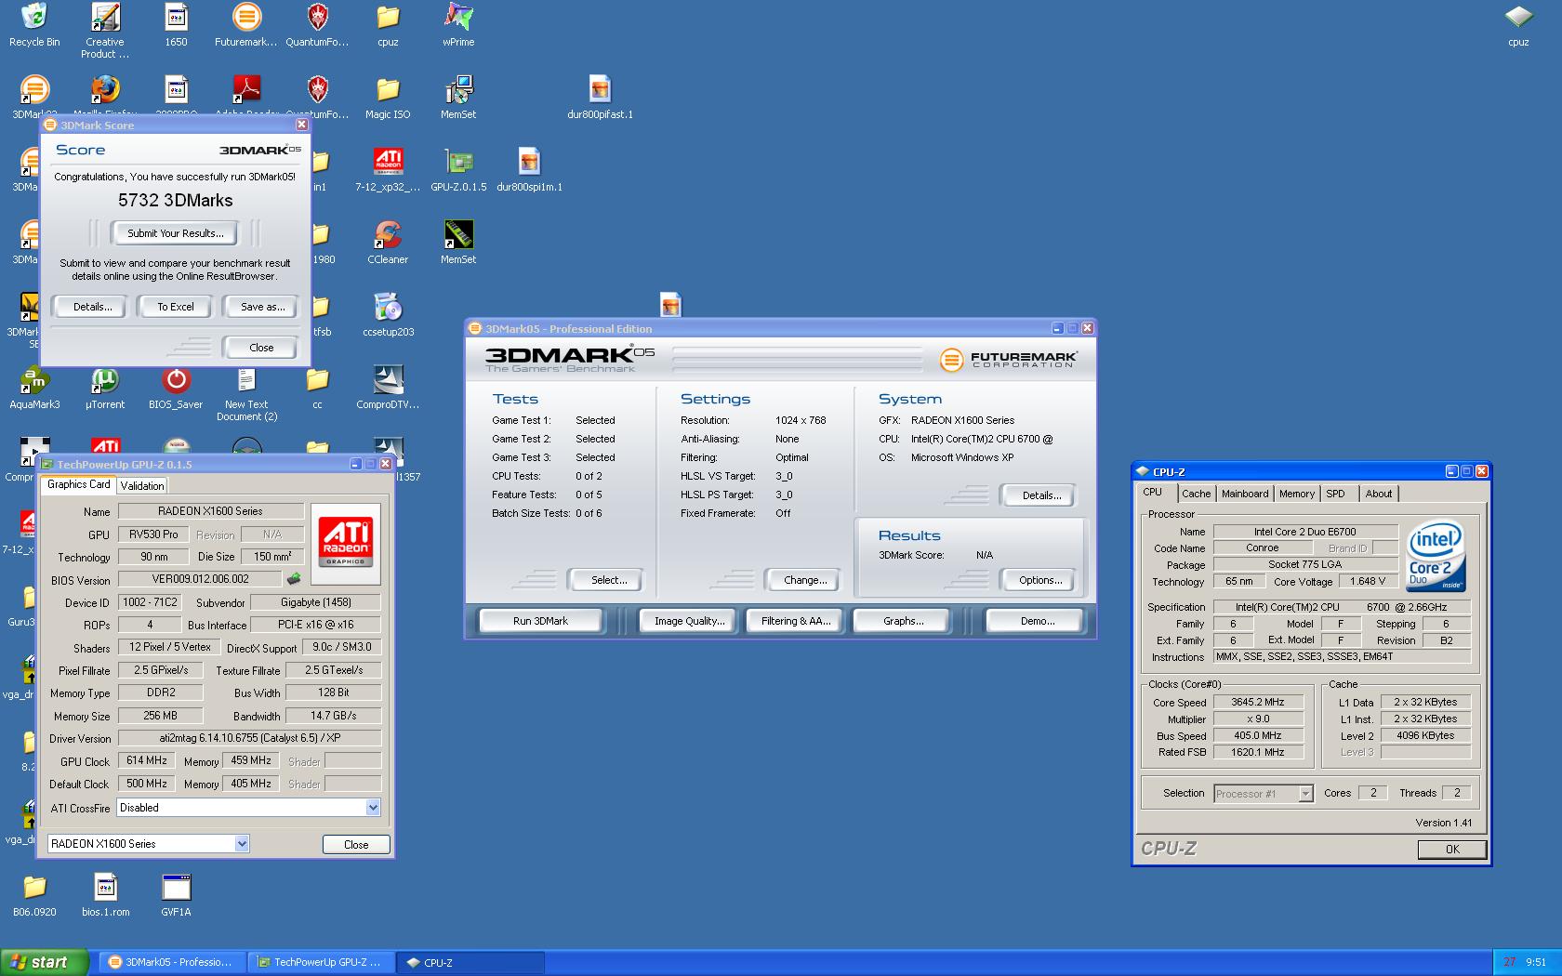The image size is (1562, 976).
Task: Open Graphs in 3DMark05
Action: [903, 621]
